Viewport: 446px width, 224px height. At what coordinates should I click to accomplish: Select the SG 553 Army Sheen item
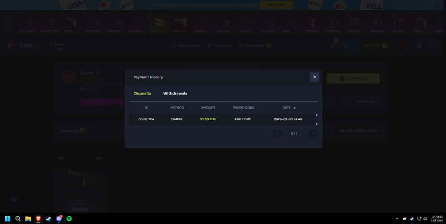click(80, 183)
